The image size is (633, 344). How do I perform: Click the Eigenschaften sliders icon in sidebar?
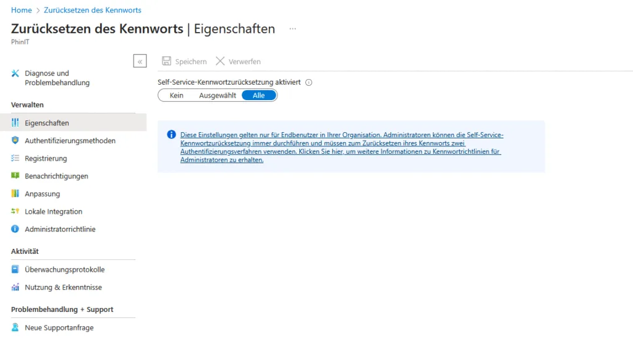pos(15,123)
